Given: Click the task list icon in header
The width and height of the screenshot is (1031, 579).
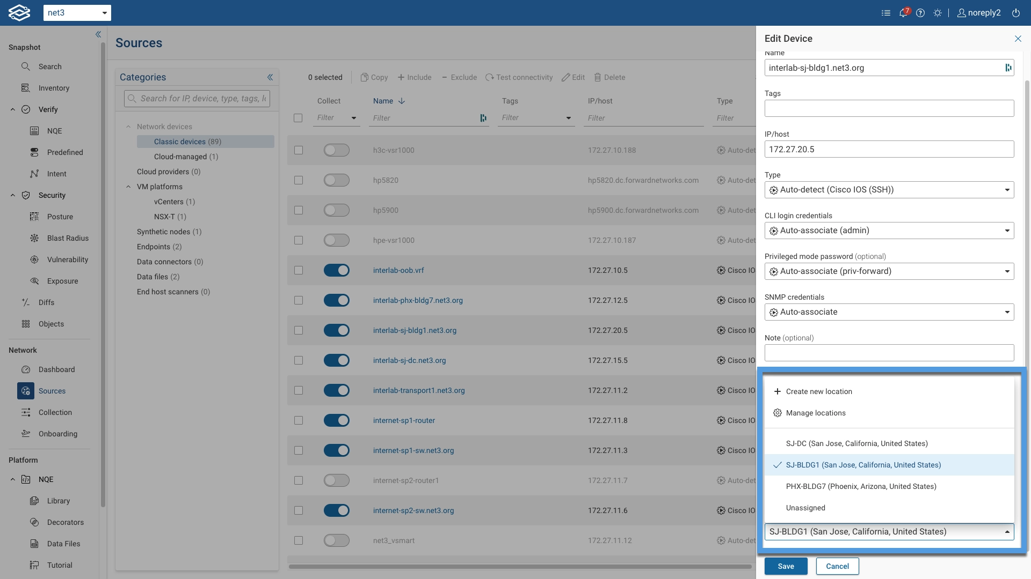Looking at the screenshot, I should coord(886,13).
